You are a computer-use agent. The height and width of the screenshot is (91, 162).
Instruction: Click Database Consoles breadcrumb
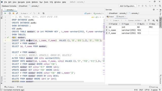(x=9, y=6)
